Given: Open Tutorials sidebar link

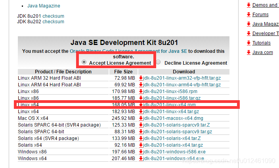Looking at the screenshot, I should 262,43.
